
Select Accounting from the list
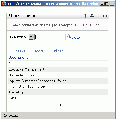coord(18,64)
